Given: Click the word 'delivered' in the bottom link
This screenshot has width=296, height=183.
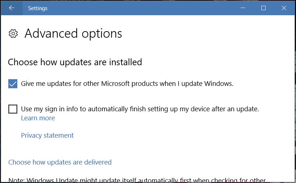Looking at the screenshot, I should 97,162.
